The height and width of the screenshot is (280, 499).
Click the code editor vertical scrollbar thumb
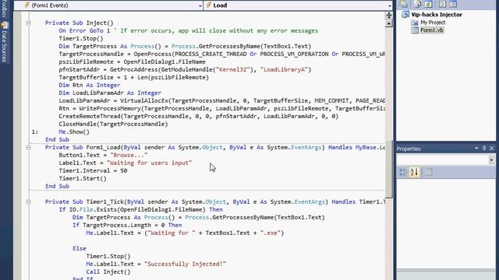click(x=389, y=169)
